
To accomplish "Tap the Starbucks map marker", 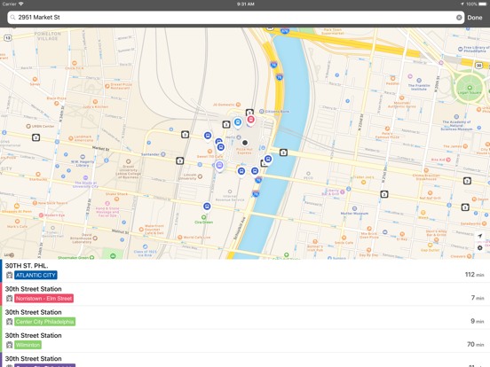I will pos(38,174).
